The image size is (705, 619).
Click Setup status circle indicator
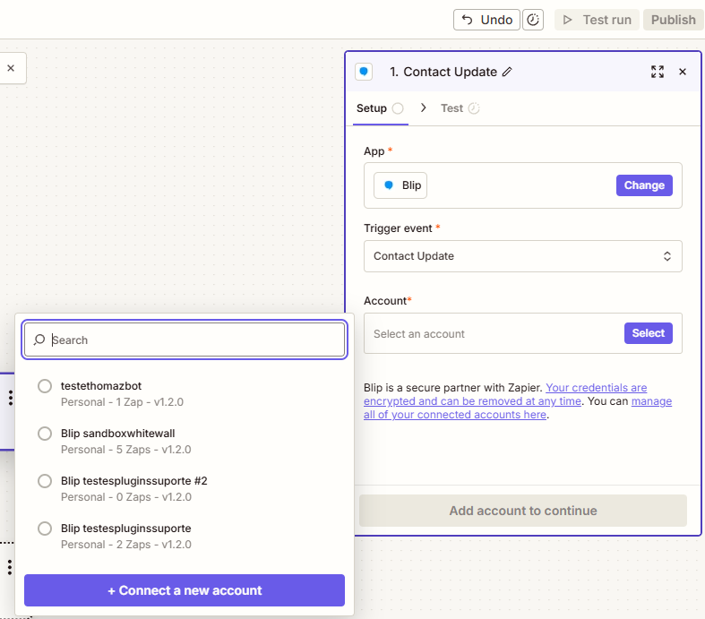tap(398, 108)
